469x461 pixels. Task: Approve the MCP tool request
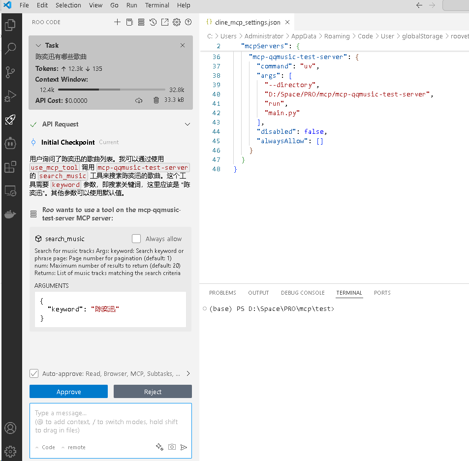[68, 392]
